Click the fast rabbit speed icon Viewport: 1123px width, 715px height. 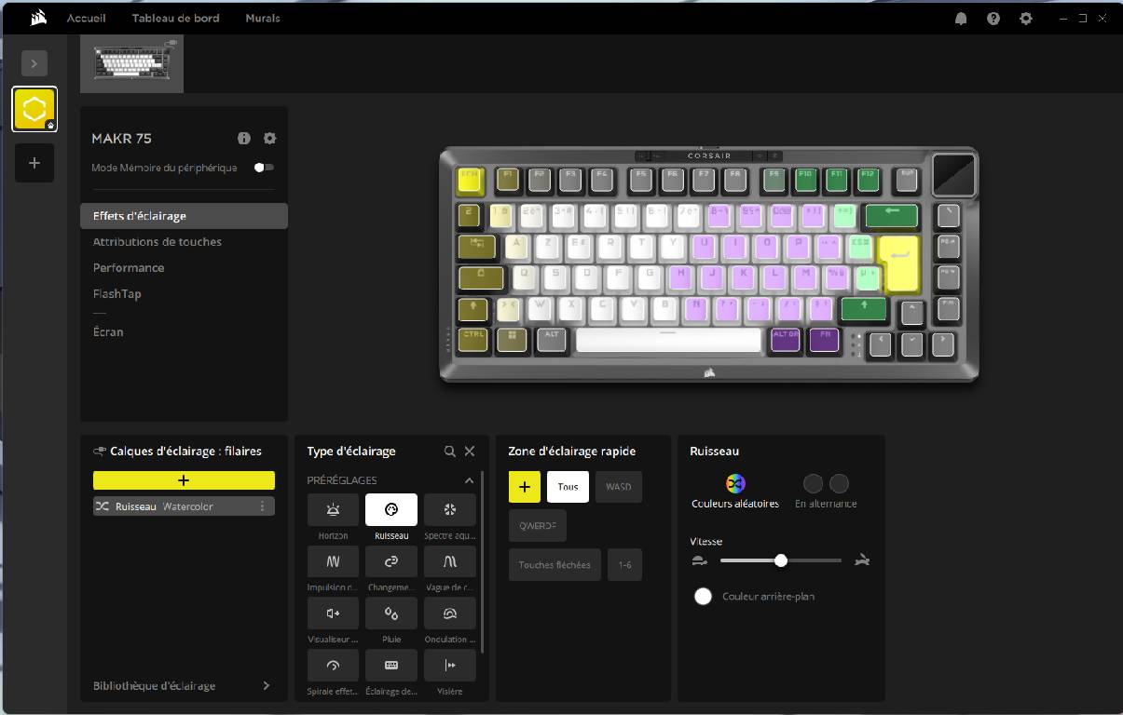[x=862, y=560]
